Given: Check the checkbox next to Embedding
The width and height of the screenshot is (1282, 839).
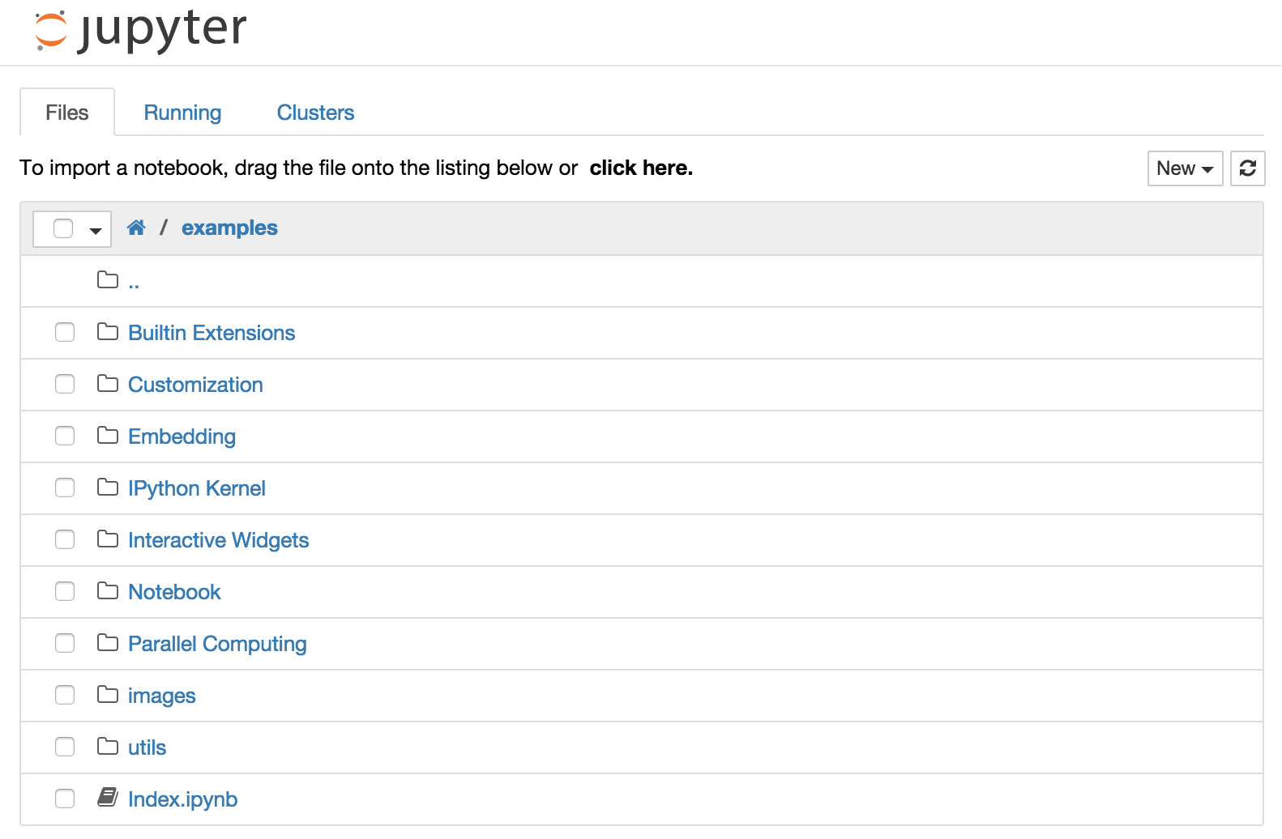Looking at the screenshot, I should tap(64, 435).
